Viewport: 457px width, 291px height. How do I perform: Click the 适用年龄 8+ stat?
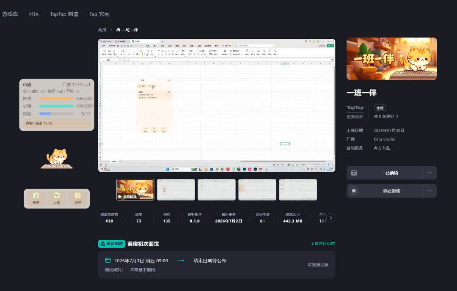coord(263,217)
